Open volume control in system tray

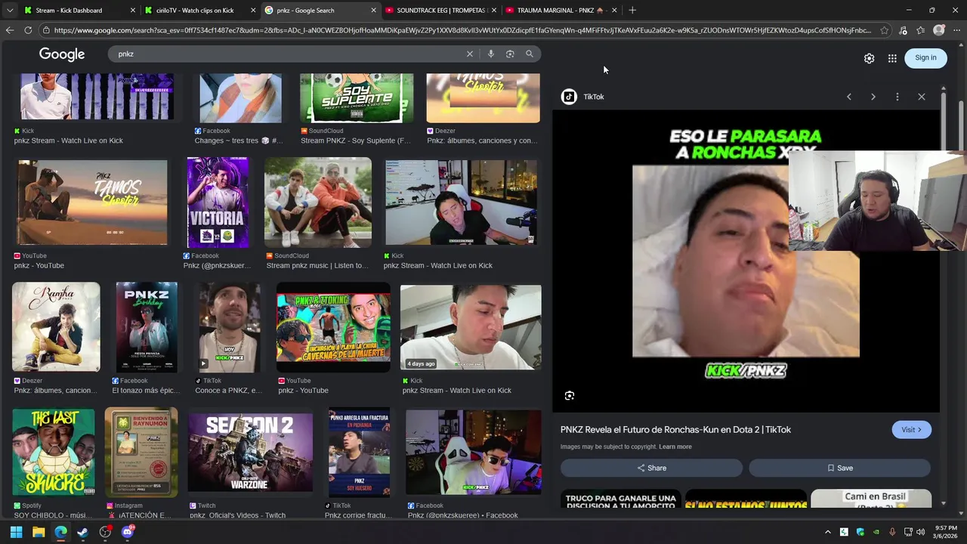tap(920, 532)
